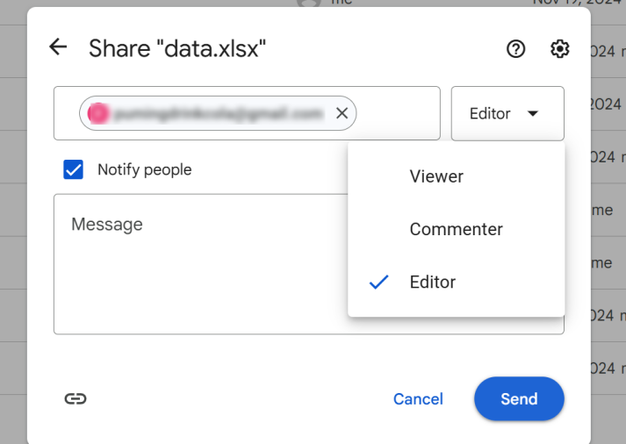This screenshot has width=626, height=444.
Task: Copy link using the chain icon
Action: pos(76,398)
